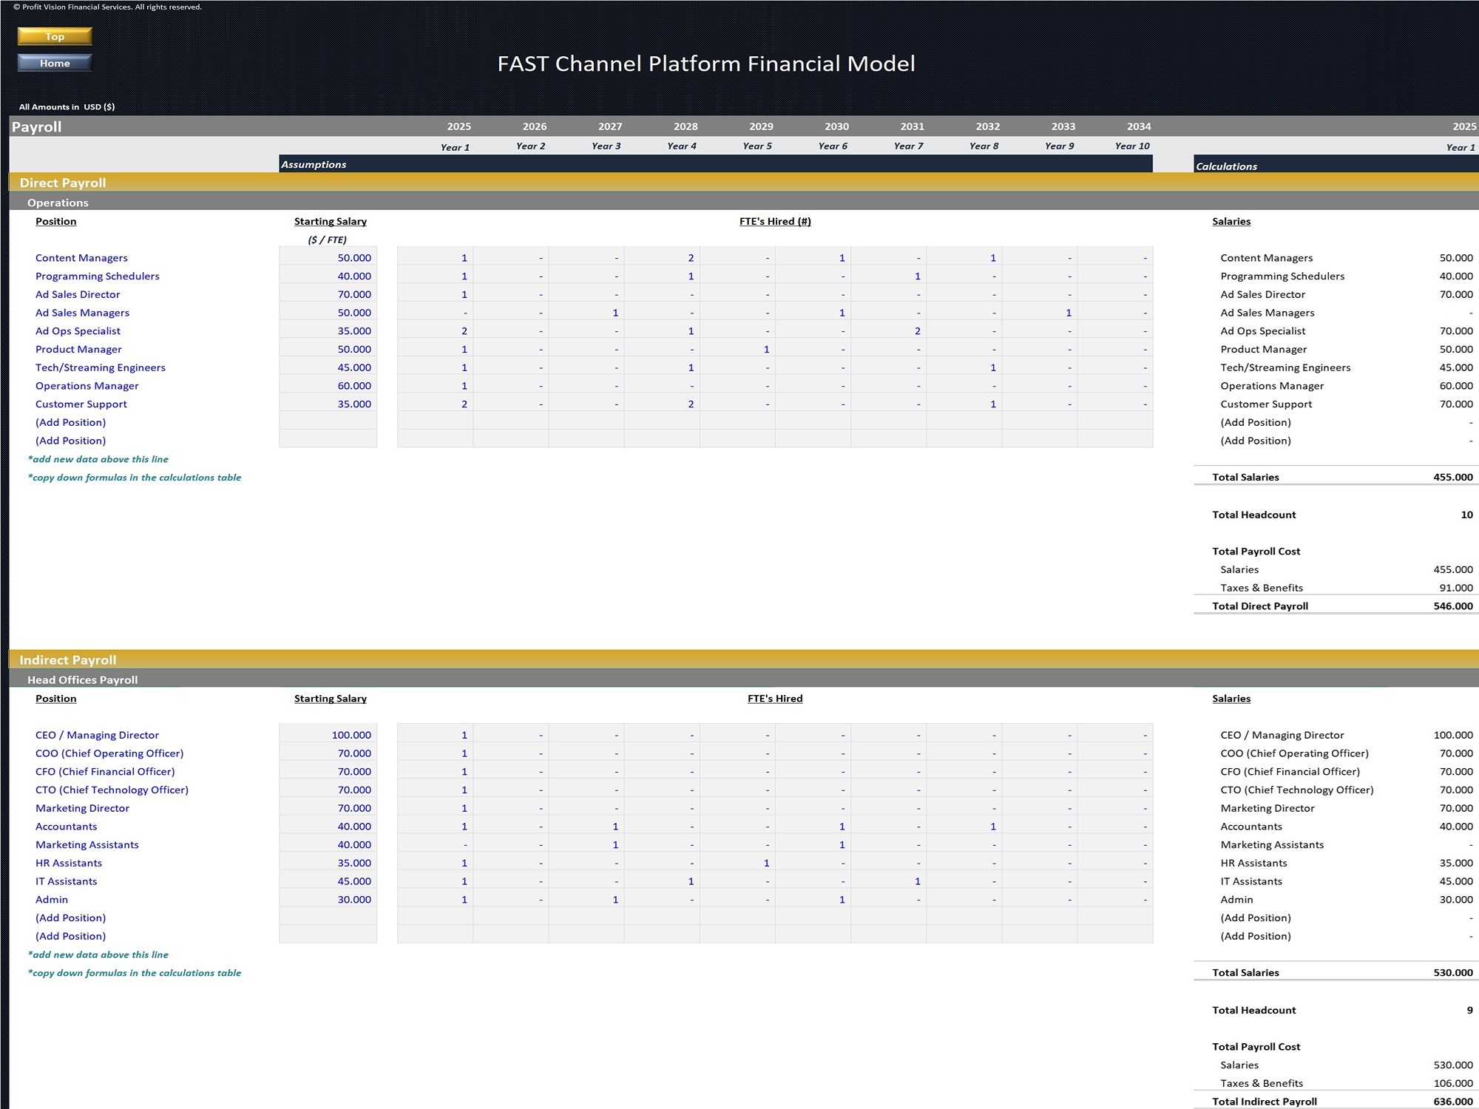Click the Indirect Payroll section header
Viewport: 1479px width, 1109px height.
(x=68, y=659)
